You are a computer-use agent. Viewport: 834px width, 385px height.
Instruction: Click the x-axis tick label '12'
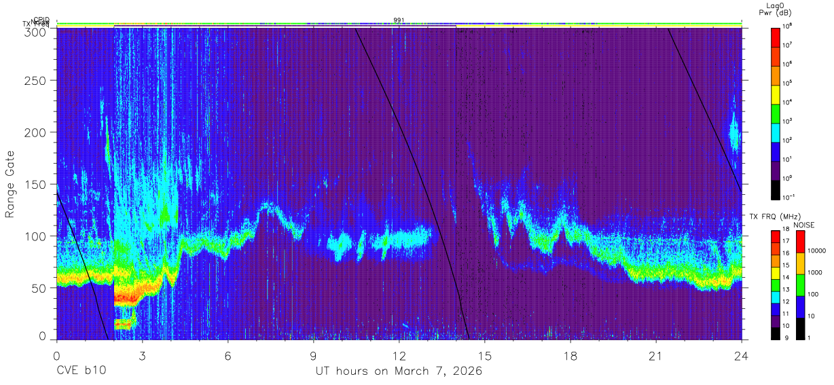coord(399,355)
